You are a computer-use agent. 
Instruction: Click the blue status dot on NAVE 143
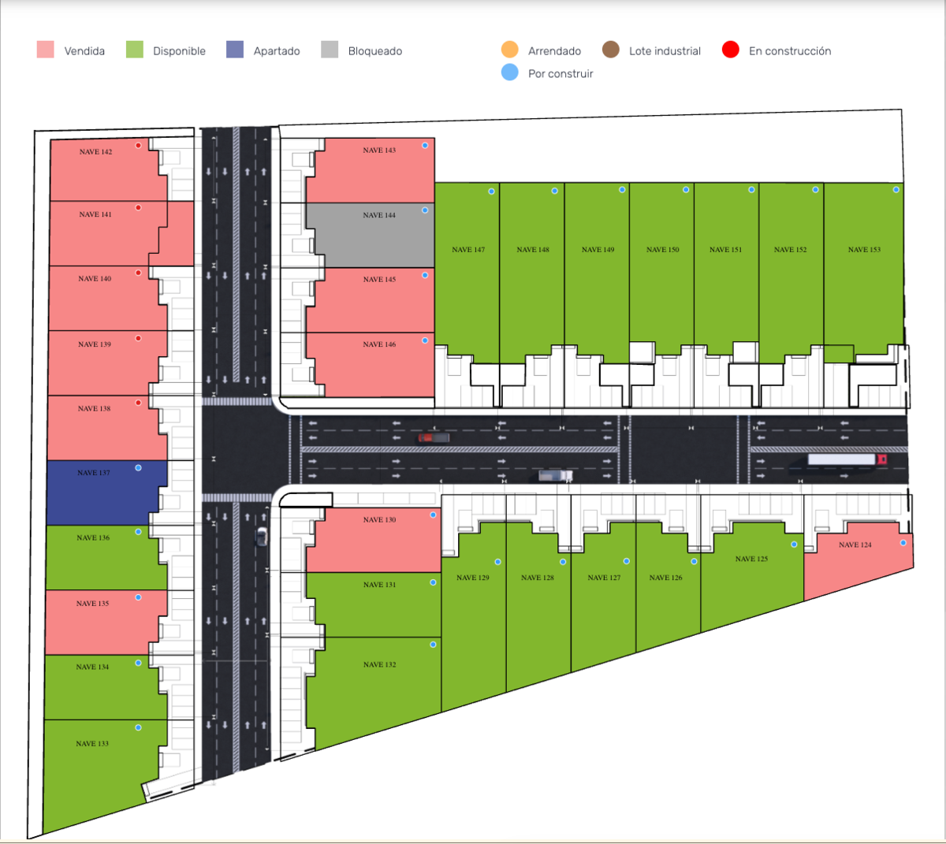(x=425, y=146)
